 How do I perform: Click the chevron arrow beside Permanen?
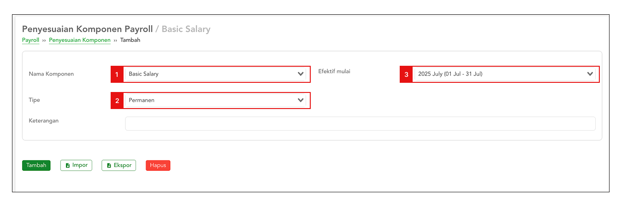click(301, 100)
